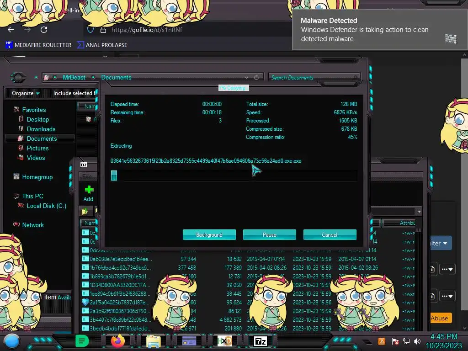Open the Start orb on the taskbar
This screenshot has height=351, width=468.
click(x=12, y=341)
